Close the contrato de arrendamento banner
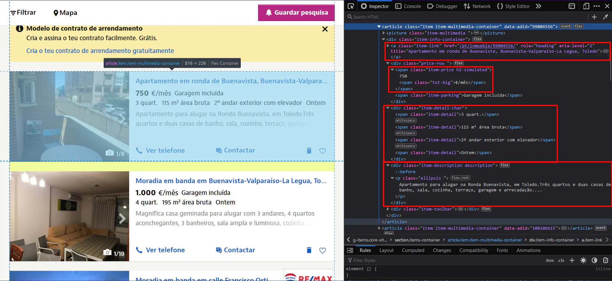 tap(325, 29)
